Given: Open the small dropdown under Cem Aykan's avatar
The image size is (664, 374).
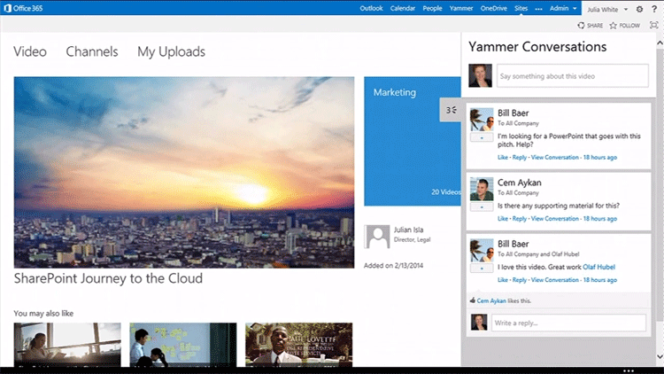Looking at the screenshot, I should pos(481,206).
